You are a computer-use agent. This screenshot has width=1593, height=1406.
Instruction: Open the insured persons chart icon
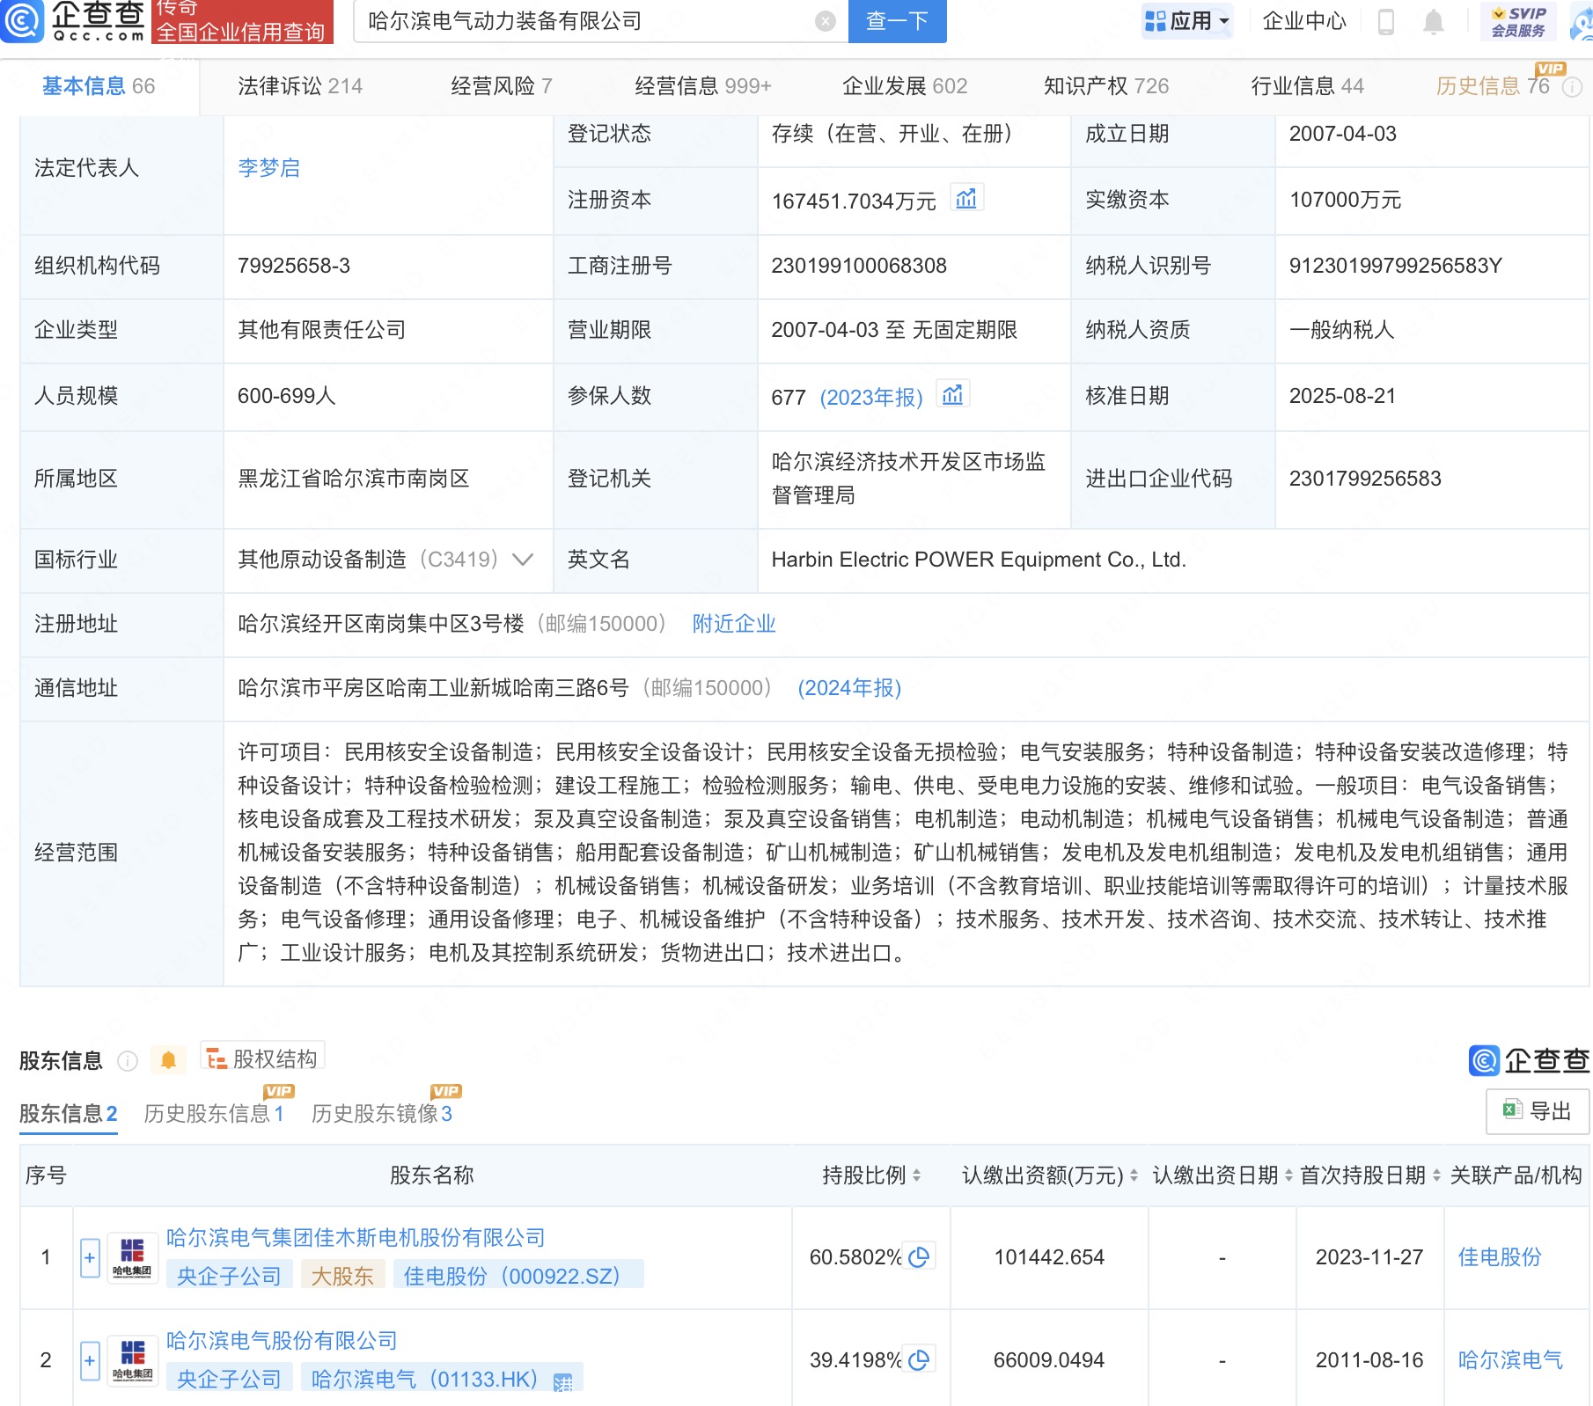tap(952, 395)
